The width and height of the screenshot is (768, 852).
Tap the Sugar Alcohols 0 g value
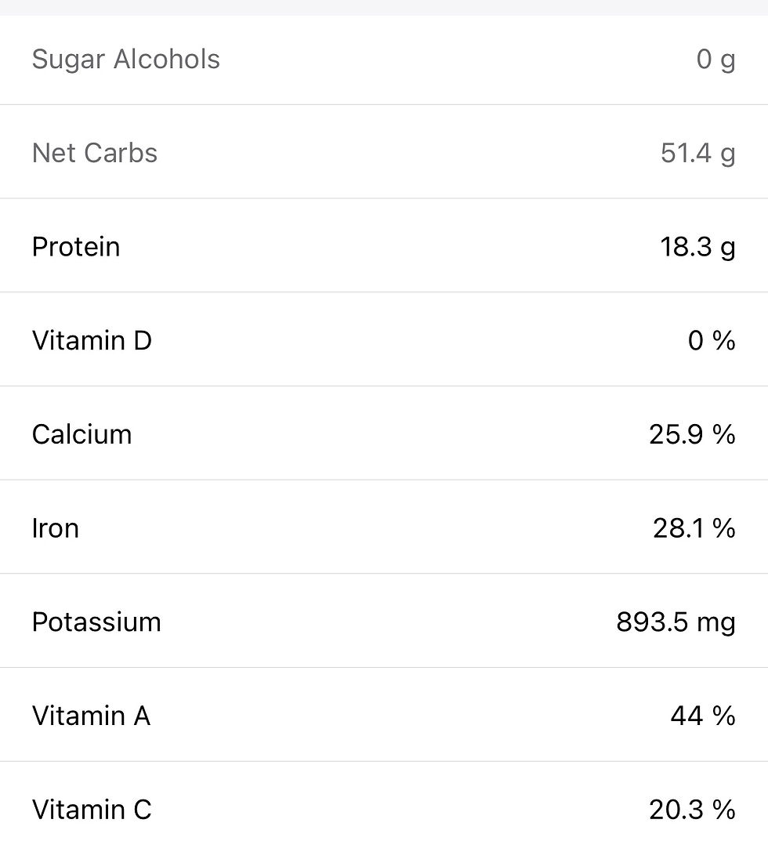point(715,60)
